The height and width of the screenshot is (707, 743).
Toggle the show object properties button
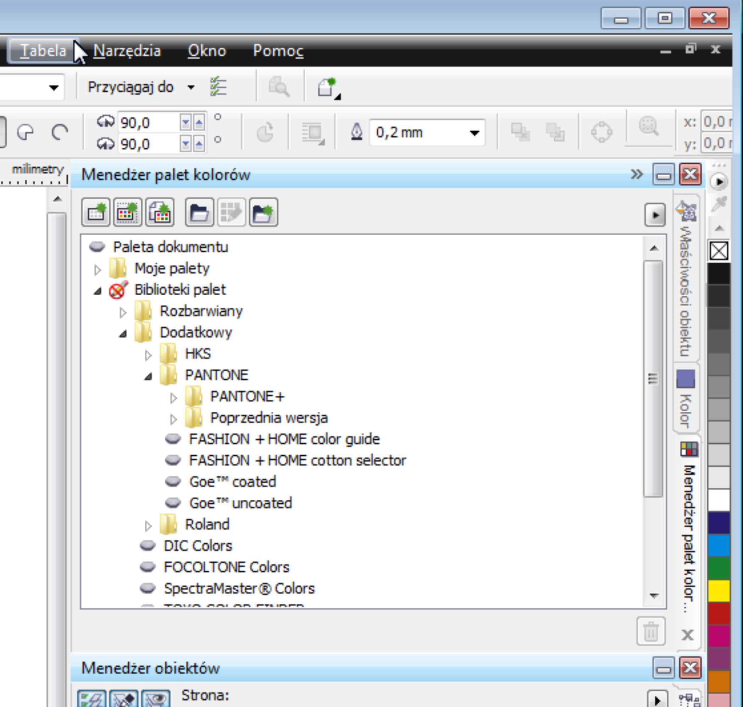click(x=92, y=700)
